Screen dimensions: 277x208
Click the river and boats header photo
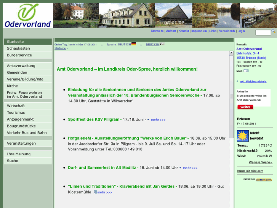click(216, 15)
